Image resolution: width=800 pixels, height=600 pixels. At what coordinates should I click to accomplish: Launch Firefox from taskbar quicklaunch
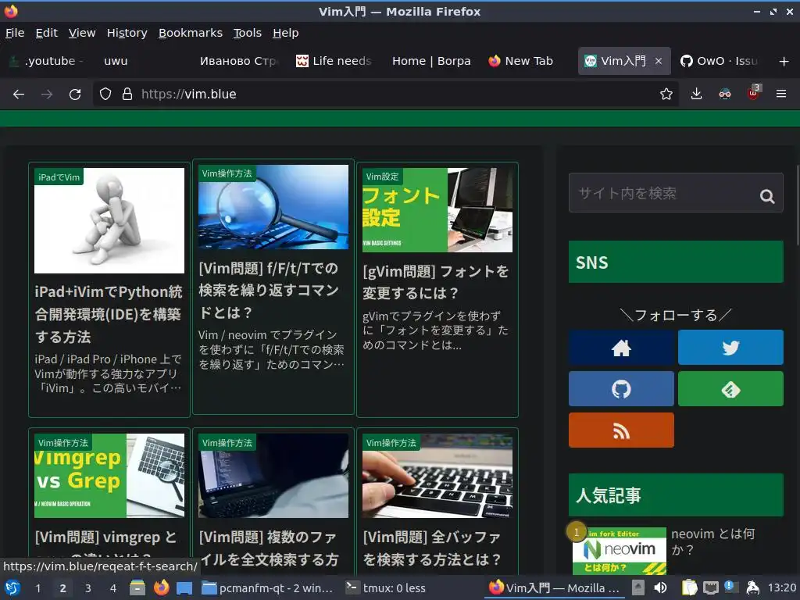(161, 587)
